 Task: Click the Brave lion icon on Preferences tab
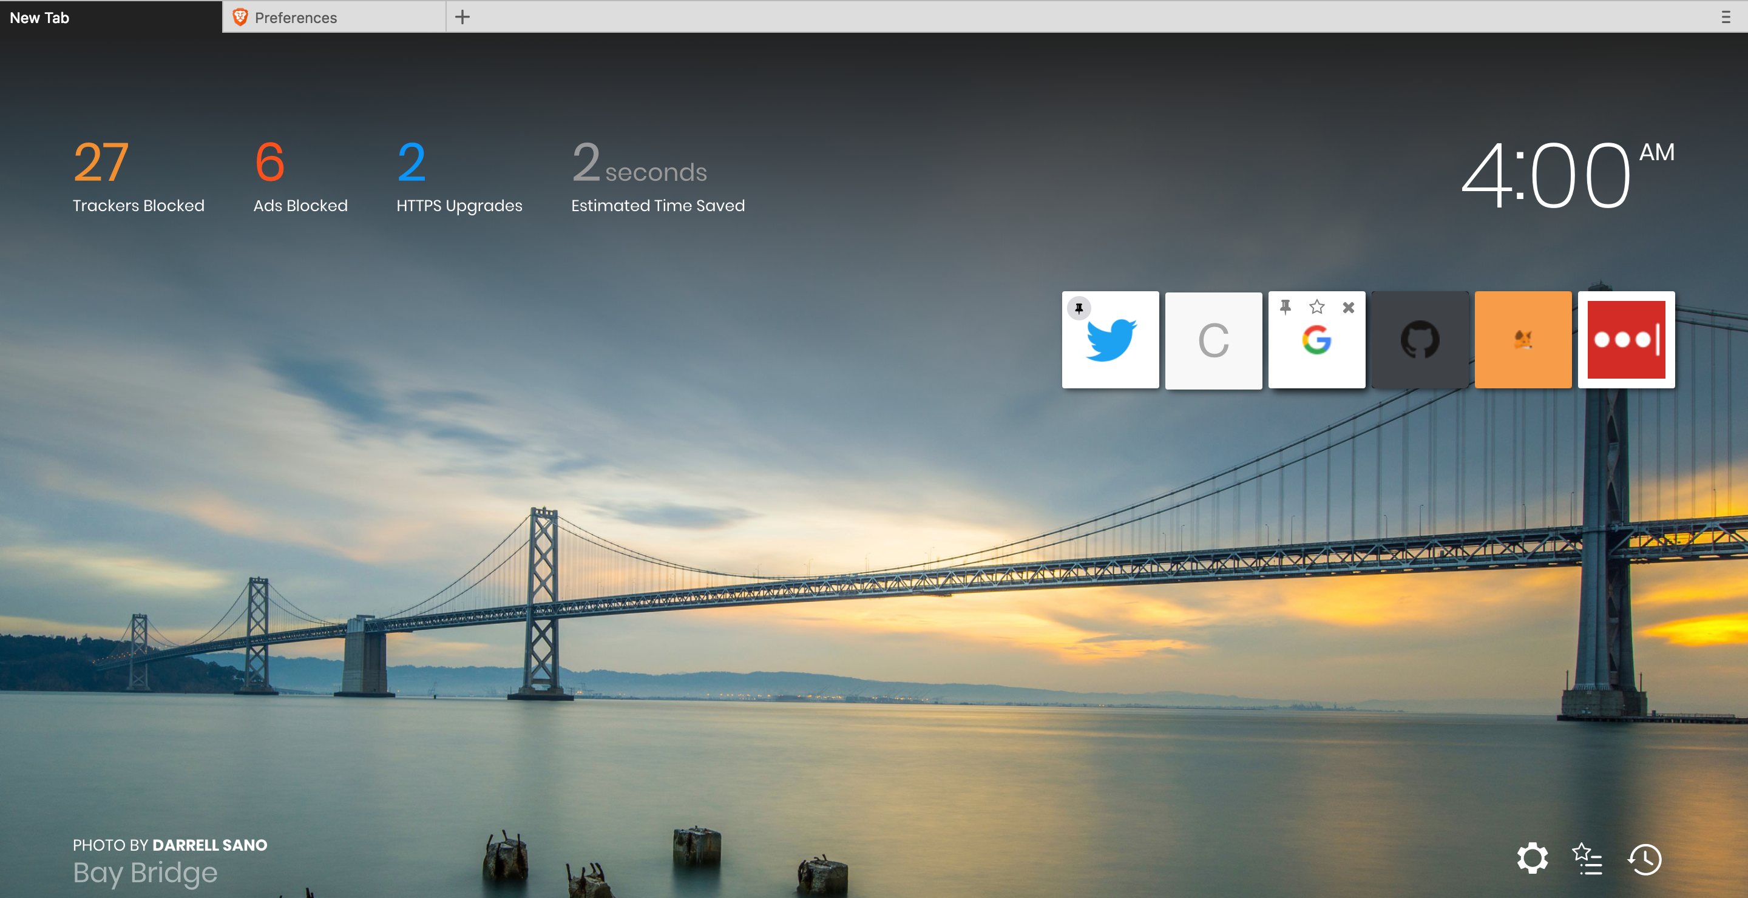240,17
